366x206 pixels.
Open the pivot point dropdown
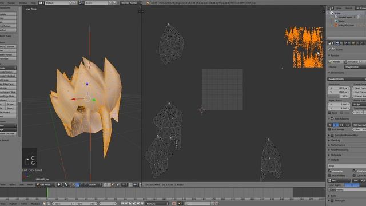[67, 184]
